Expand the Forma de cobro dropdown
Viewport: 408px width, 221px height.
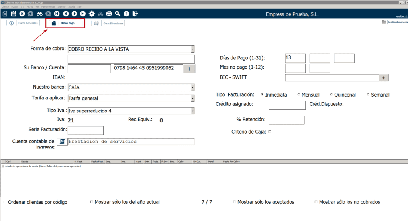192,49
